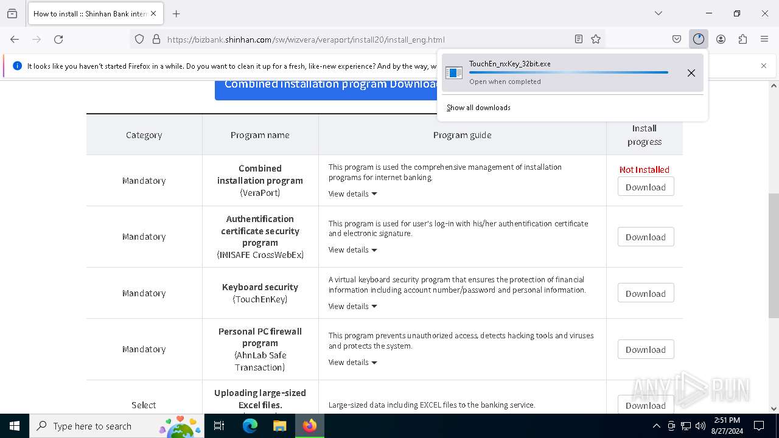Click the notification bar info icon

[17, 66]
